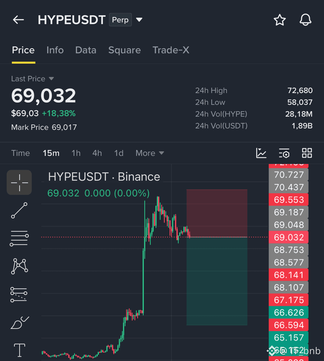The image size is (324, 361).
Task: Select the Price tab
Action: (x=23, y=50)
